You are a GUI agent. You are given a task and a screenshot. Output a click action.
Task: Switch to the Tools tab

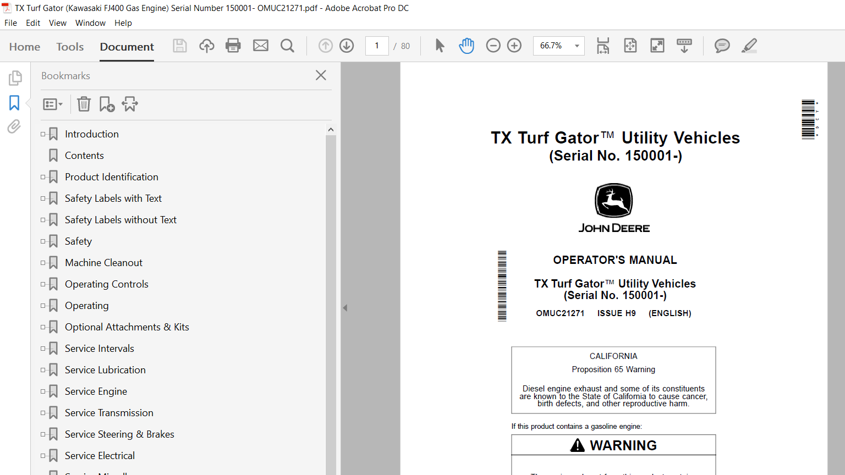70,47
